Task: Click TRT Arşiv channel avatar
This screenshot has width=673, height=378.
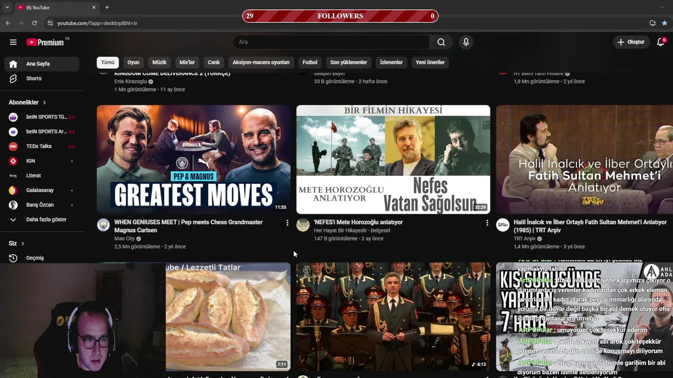Action: coord(503,225)
